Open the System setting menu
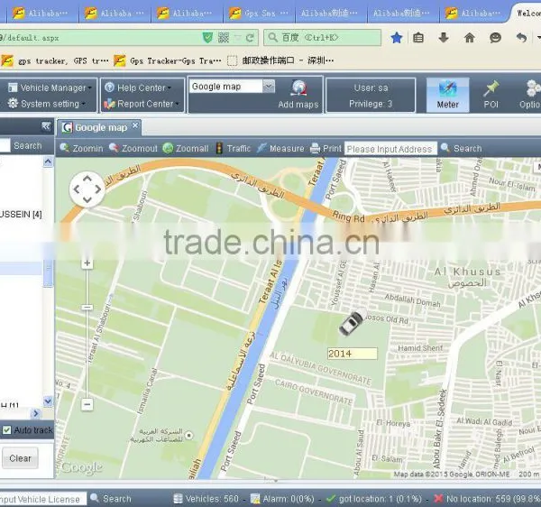 click(47, 104)
